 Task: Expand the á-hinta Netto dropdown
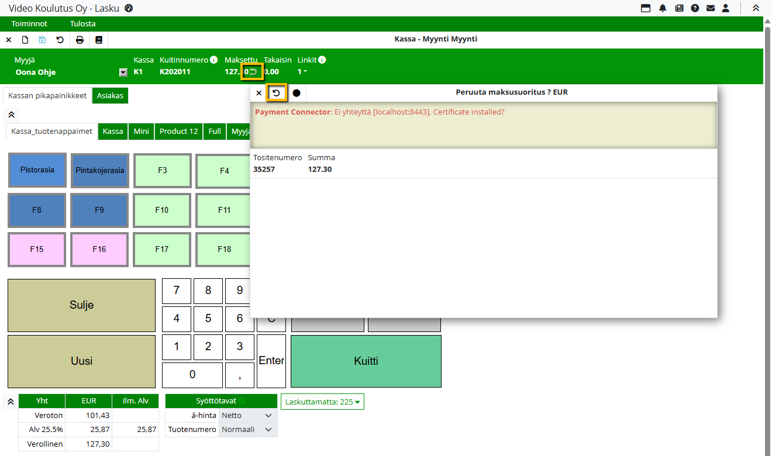(268, 415)
